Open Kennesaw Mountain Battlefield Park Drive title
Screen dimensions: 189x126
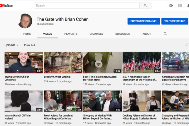(x=176, y=78)
